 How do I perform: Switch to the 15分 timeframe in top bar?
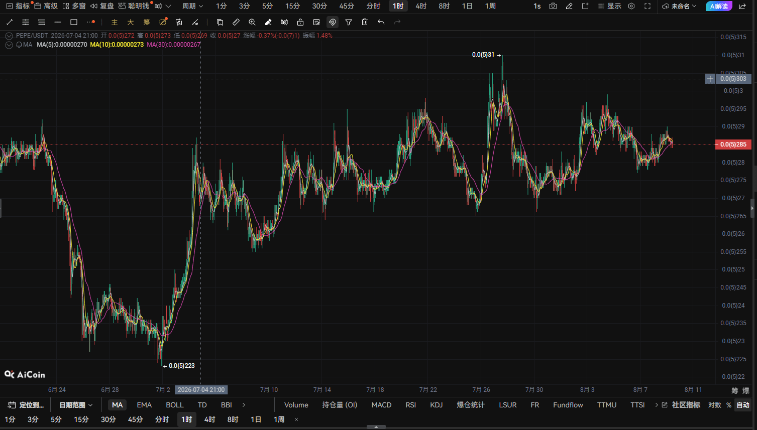click(x=293, y=6)
